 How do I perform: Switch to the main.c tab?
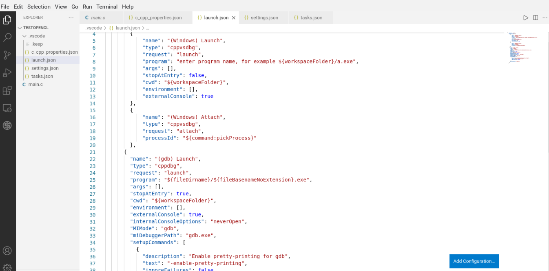(x=102, y=17)
